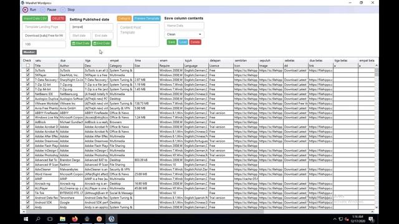Click the vertical scrollbar thumb of table
This screenshot has width=399, height=224.
[x=377, y=72]
